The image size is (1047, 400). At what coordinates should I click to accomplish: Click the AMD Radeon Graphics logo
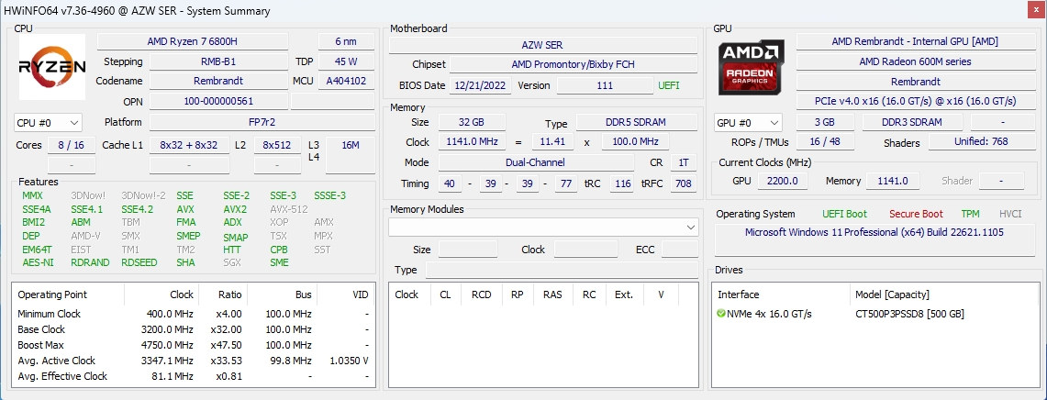click(x=752, y=67)
